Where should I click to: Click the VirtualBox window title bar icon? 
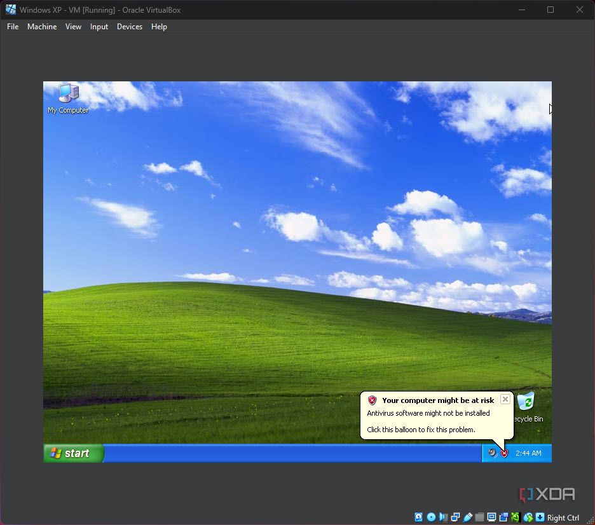[11, 10]
